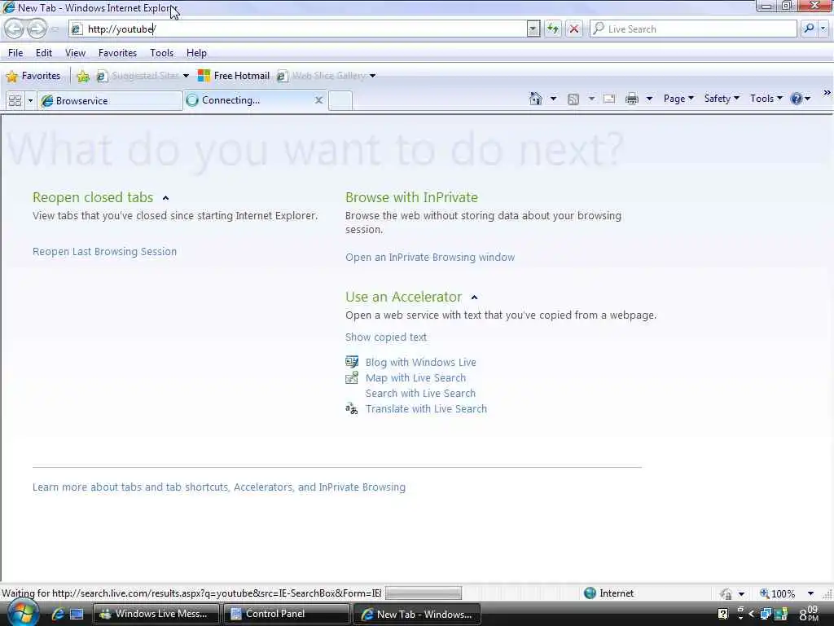Click the network tray icon
The width and height of the screenshot is (834, 626).
pos(766,615)
